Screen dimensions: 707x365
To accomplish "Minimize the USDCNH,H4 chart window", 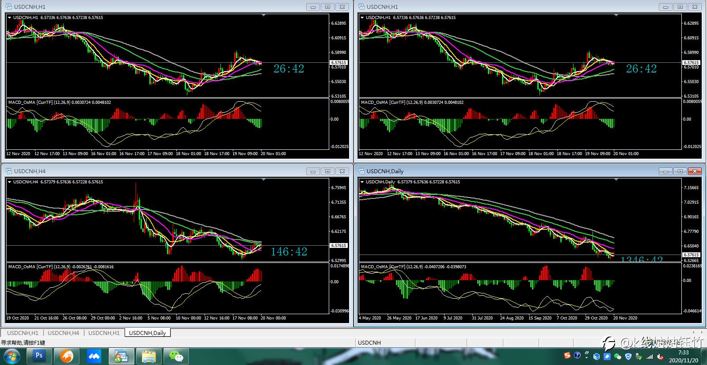I will (x=313, y=171).
